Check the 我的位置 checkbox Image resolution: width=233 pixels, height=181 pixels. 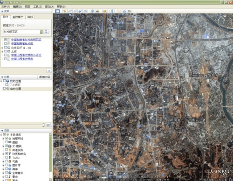(4, 81)
